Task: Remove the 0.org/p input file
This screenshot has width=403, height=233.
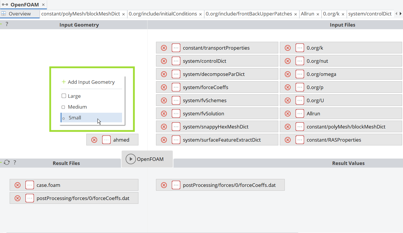Action: [288, 87]
